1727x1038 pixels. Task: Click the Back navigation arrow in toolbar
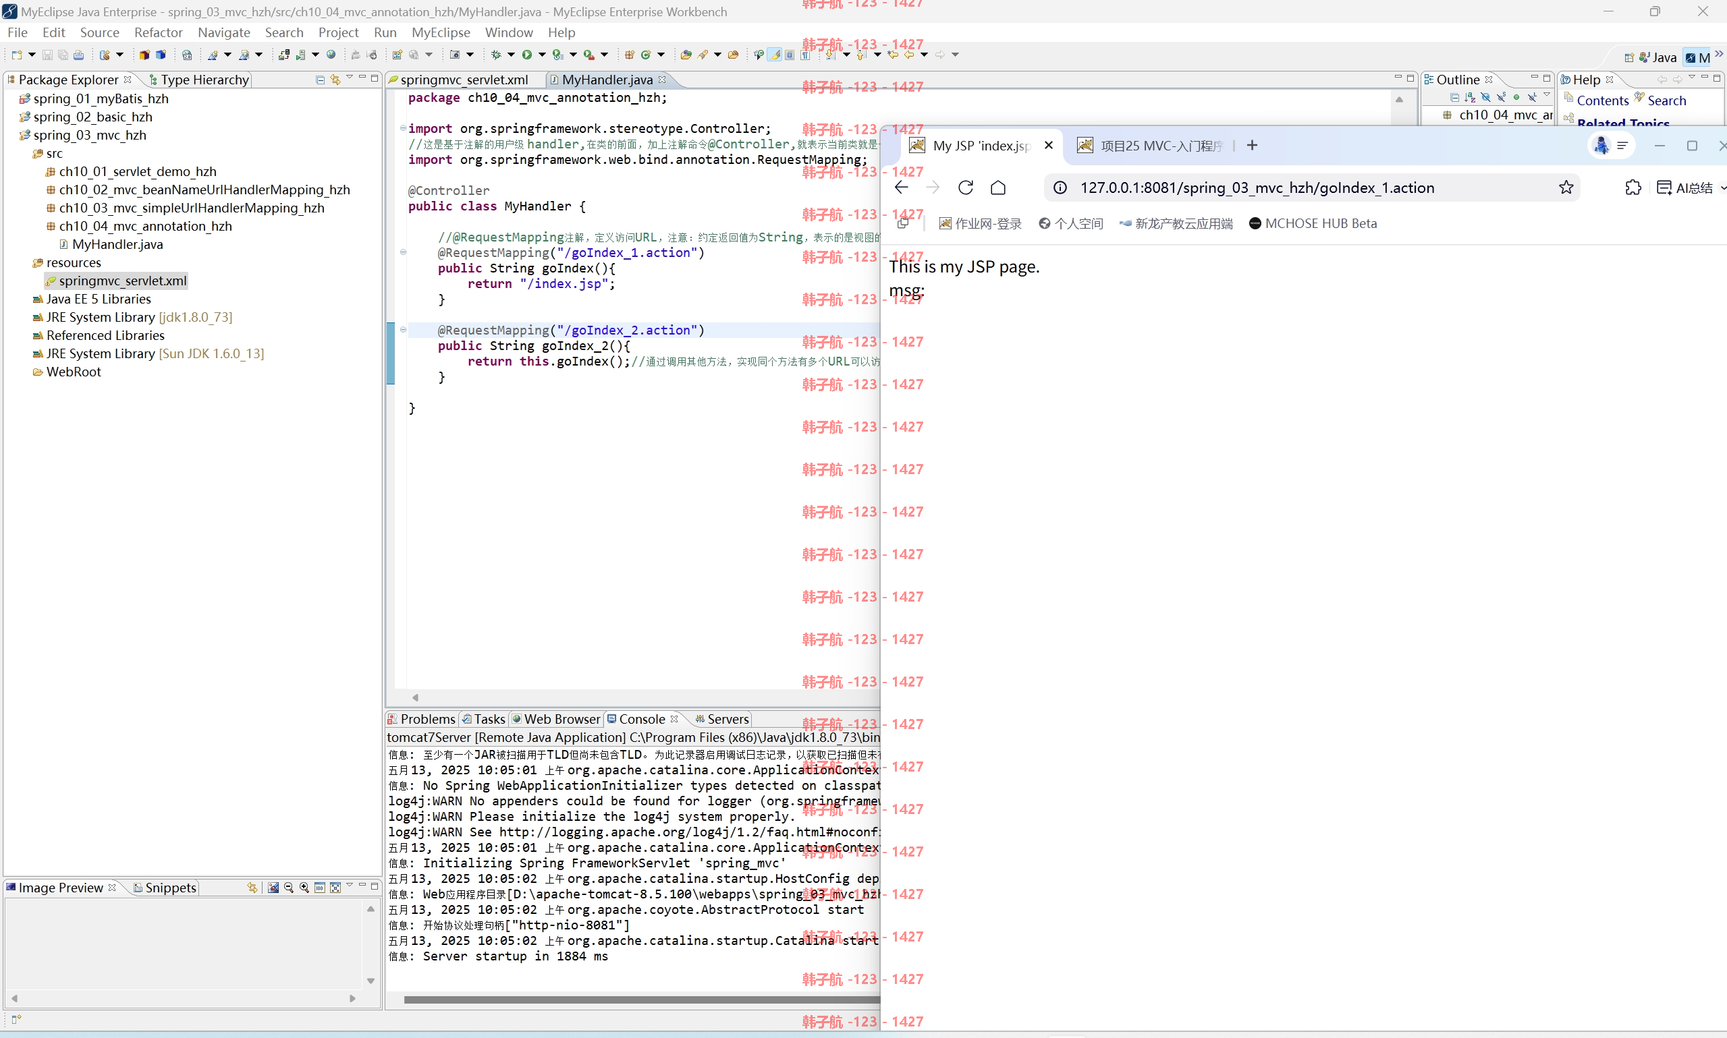[909, 55]
